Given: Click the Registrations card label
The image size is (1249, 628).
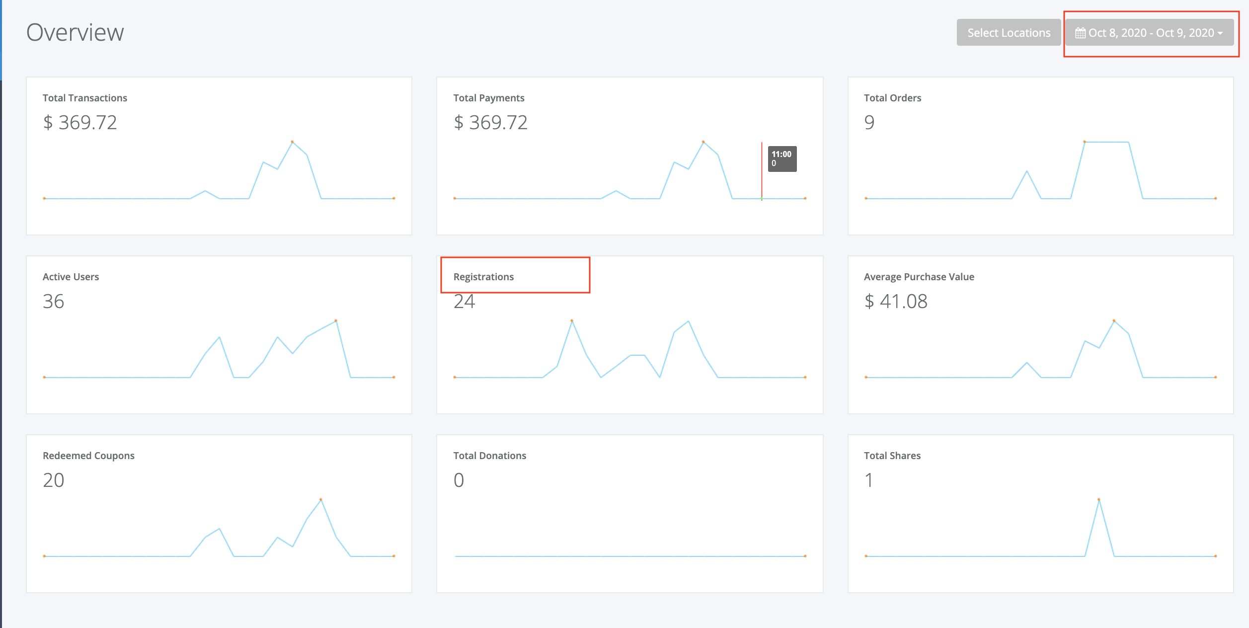Looking at the screenshot, I should click(483, 277).
